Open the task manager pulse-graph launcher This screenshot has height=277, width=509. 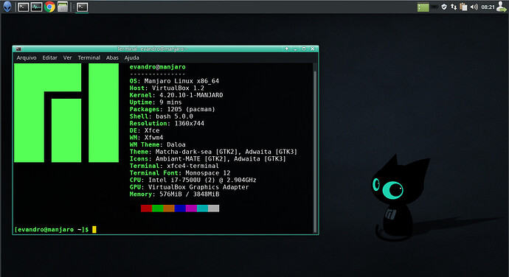(36, 7)
